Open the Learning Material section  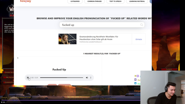[137, 1]
